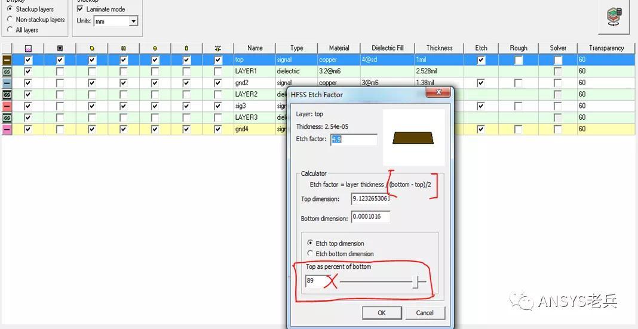638x329 pixels.
Task: Select the 'gnd2' name cell
Action: [x=254, y=83]
